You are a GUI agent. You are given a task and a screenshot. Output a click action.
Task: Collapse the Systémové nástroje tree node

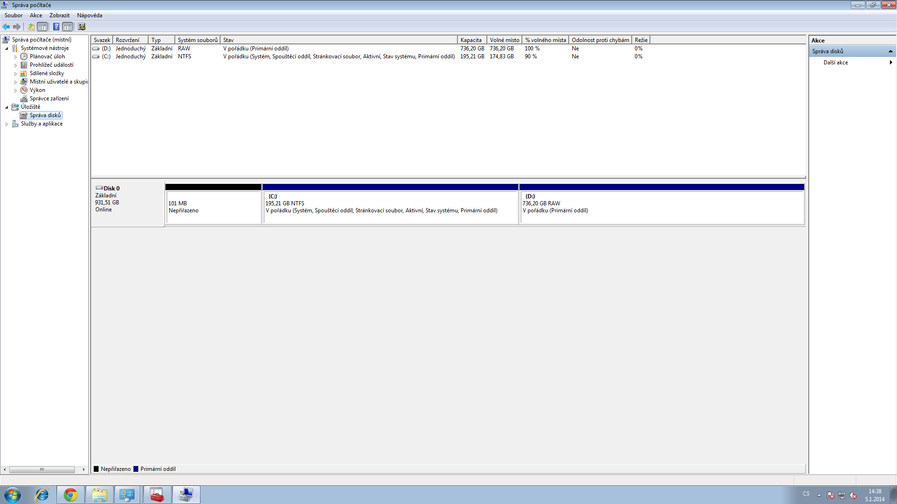pos(7,49)
